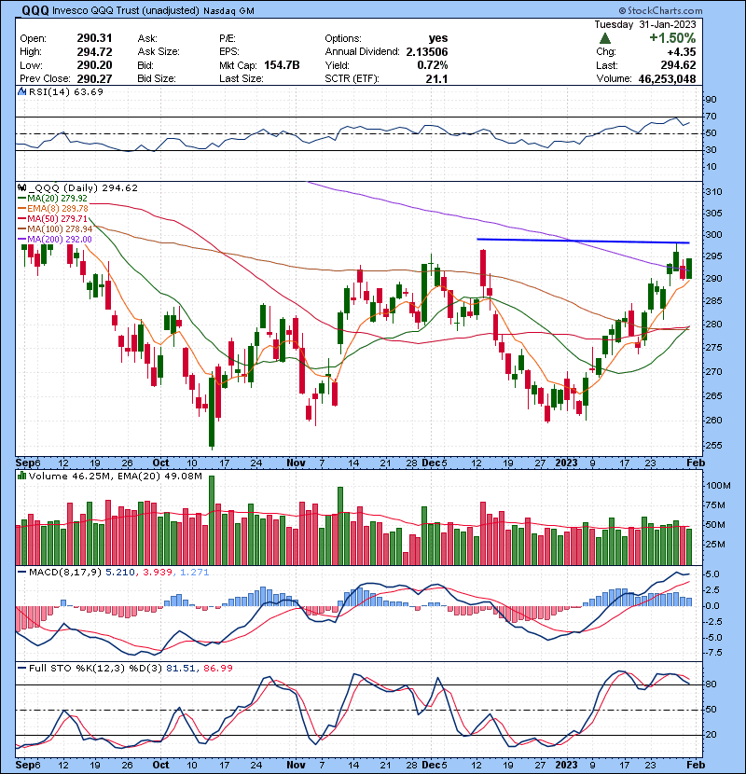Click the small RSI indicator icon
The image size is (746, 774).
[21, 91]
